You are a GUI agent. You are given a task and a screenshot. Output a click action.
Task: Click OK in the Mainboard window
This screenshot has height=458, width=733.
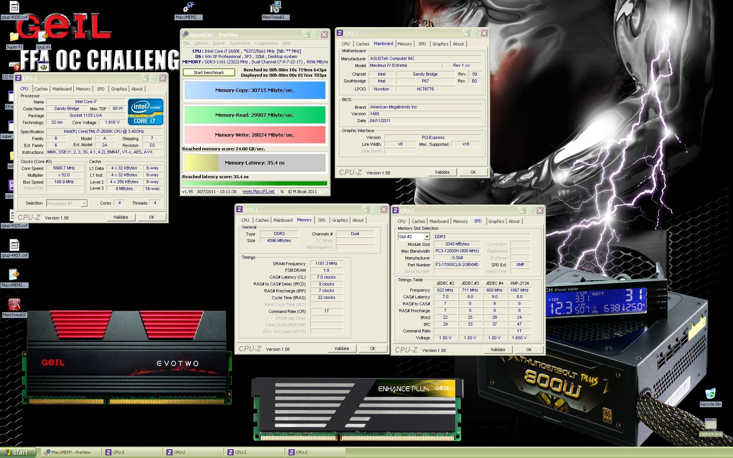[473, 172]
